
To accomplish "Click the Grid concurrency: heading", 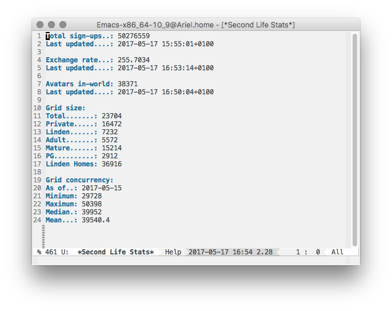I will (x=79, y=180).
